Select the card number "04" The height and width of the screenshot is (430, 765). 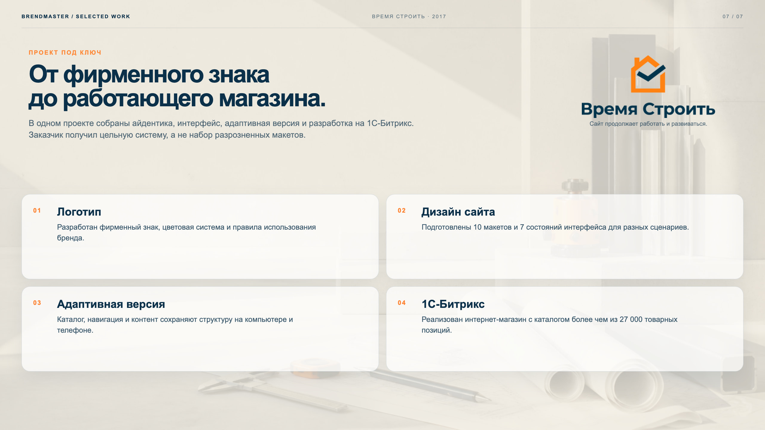point(402,303)
